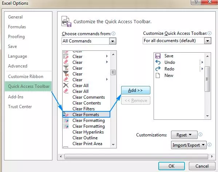
Task: Open the For all documents dropdown
Action: pyautogui.click(x=207, y=41)
